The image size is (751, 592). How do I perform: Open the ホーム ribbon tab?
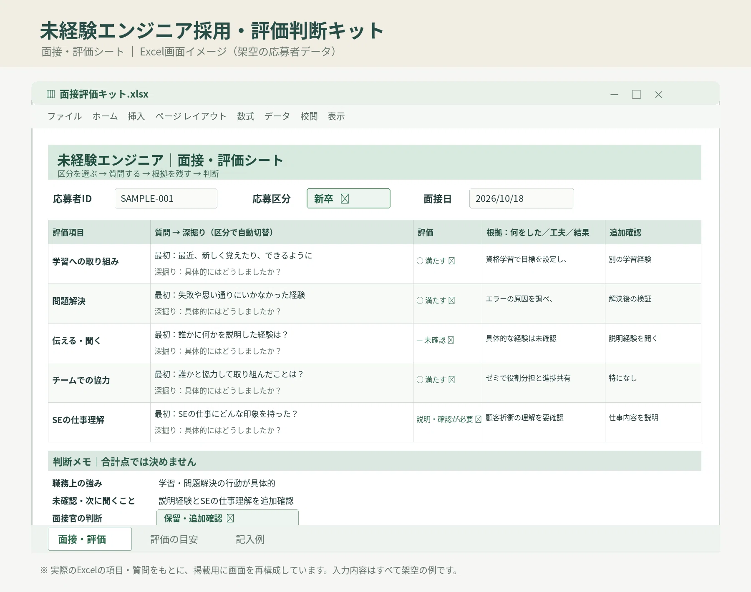point(105,116)
